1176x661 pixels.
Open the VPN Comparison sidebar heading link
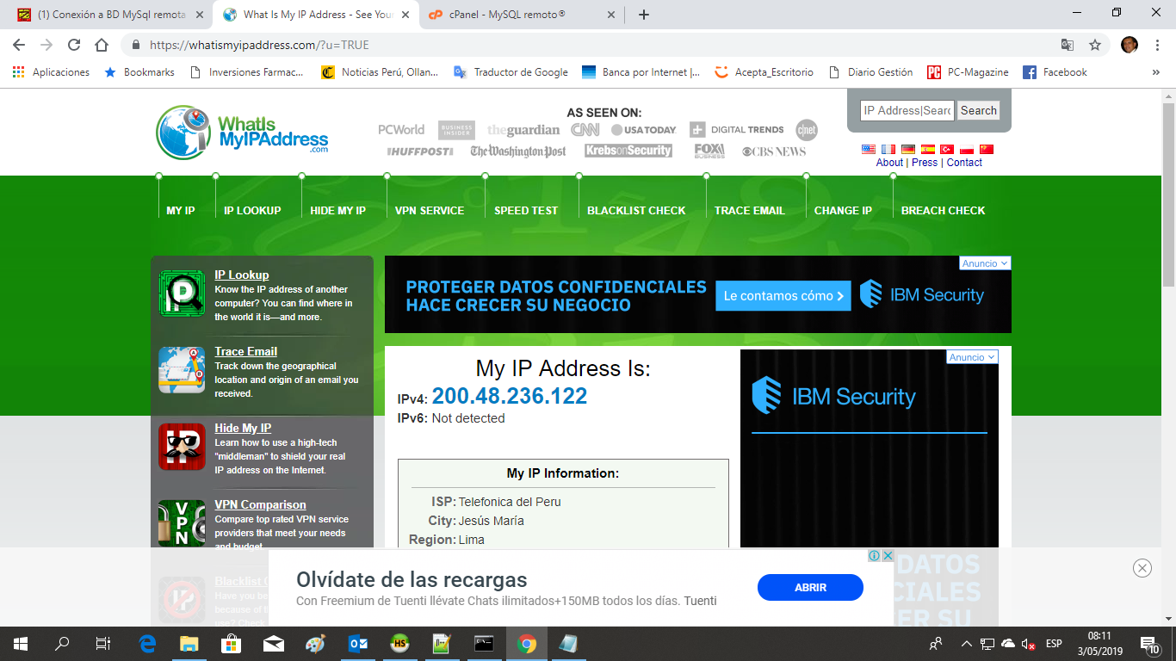(x=260, y=505)
